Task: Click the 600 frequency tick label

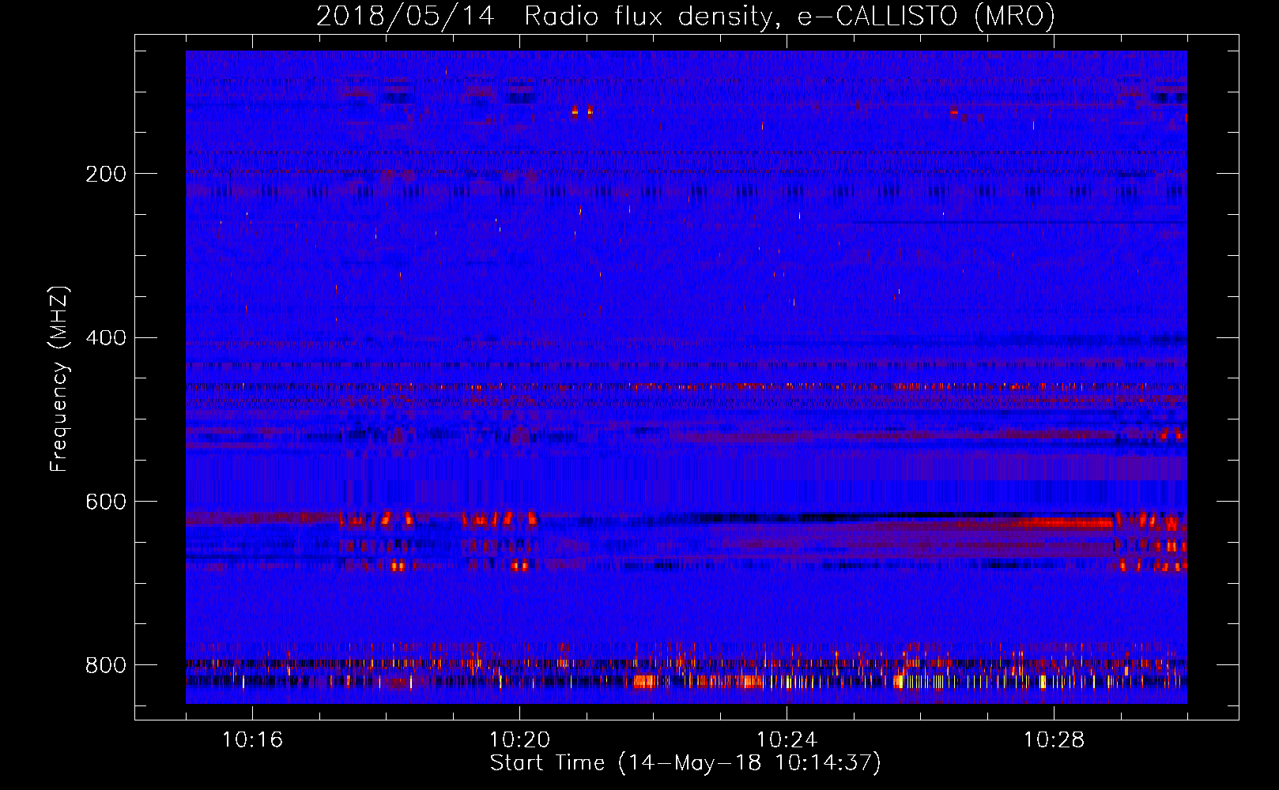Action: point(106,502)
